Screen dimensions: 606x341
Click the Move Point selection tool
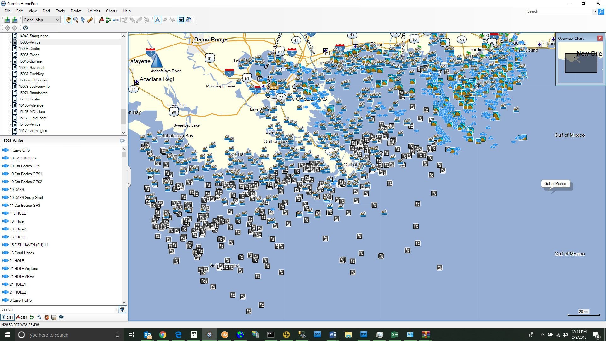pos(132,20)
